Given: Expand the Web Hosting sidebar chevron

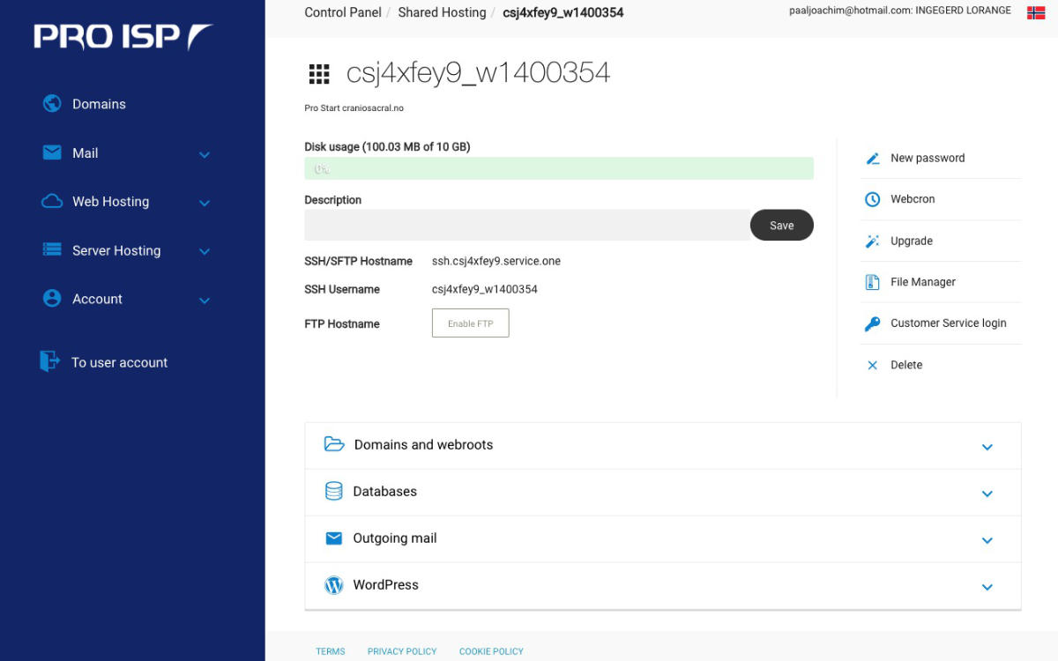Looking at the screenshot, I should pos(205,203).
